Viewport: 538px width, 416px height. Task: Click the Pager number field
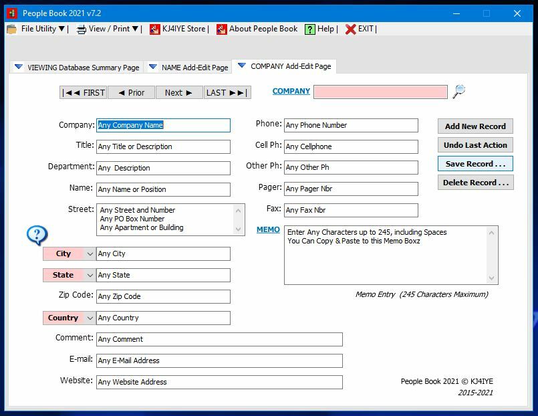[x=351, y=189]
